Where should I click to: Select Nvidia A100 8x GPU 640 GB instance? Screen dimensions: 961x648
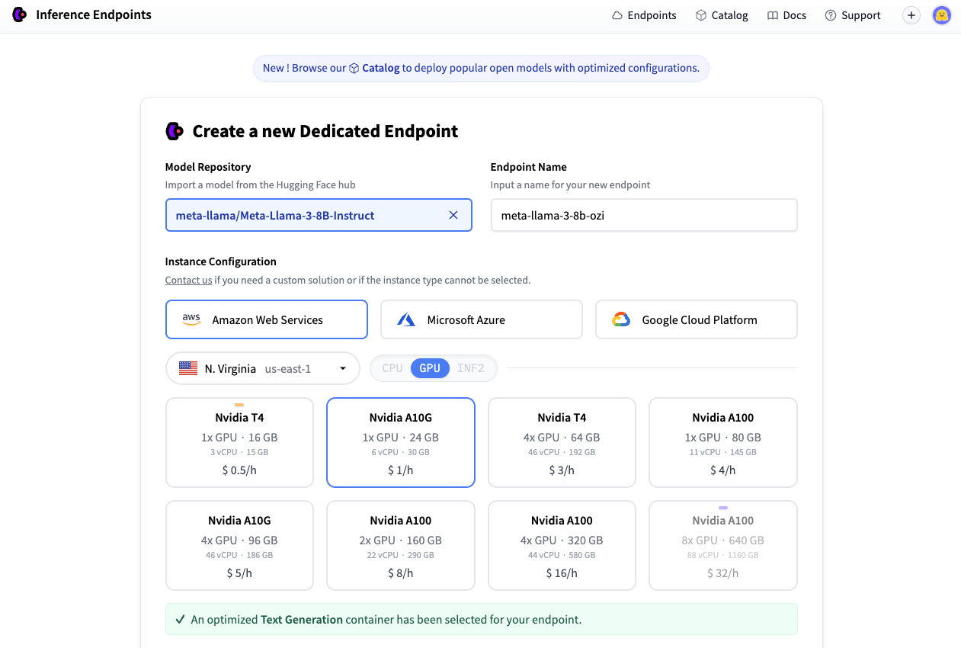pos(723,545)
